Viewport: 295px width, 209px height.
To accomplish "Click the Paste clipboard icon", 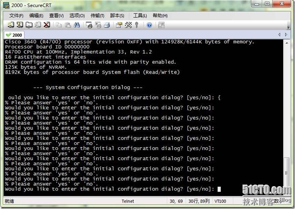I will 68,25.
